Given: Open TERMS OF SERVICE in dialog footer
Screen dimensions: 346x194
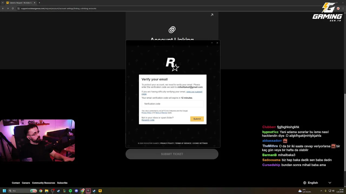Looking at the screenshot, I should pyautogui.click(x=183, y=143).
